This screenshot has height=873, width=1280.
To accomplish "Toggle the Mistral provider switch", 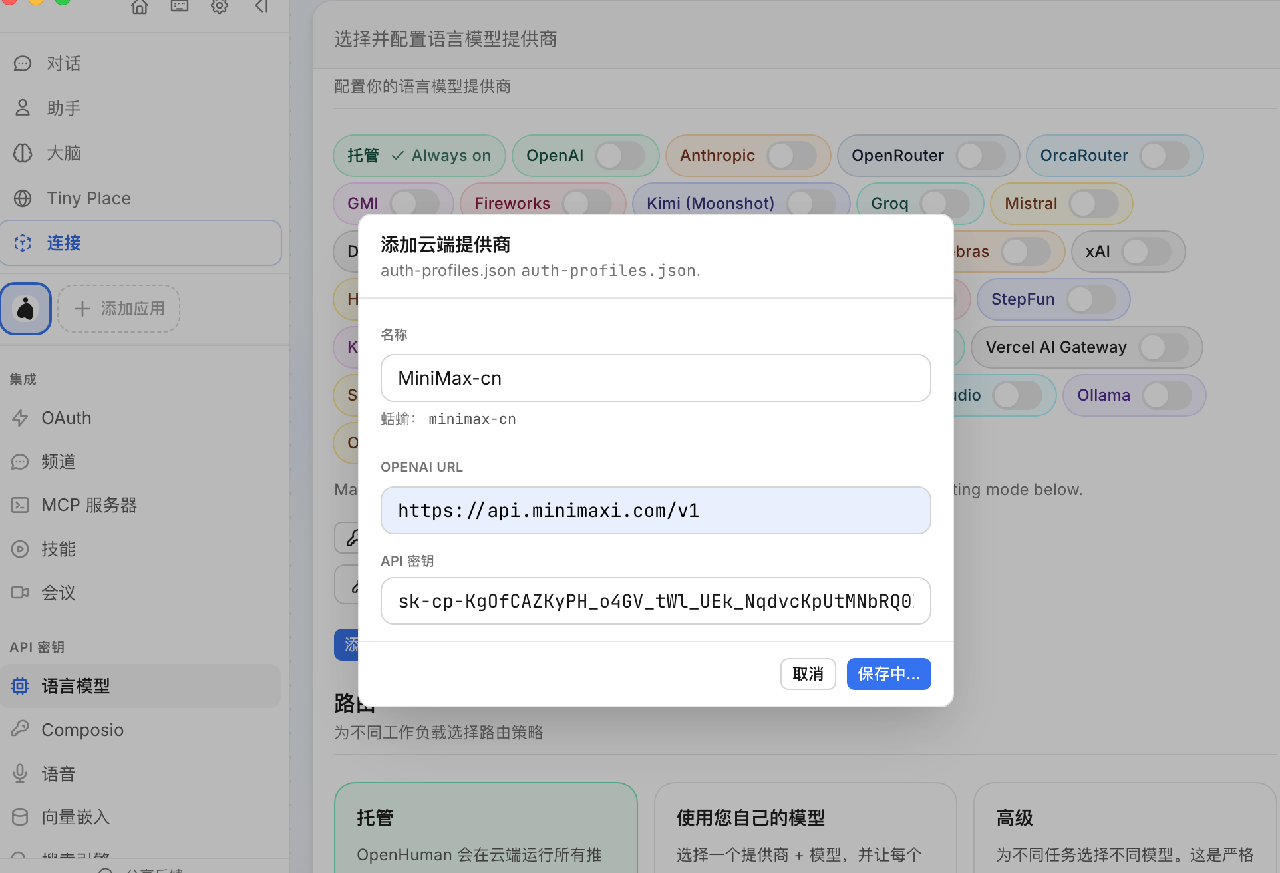I will [x=1094, y=204].
